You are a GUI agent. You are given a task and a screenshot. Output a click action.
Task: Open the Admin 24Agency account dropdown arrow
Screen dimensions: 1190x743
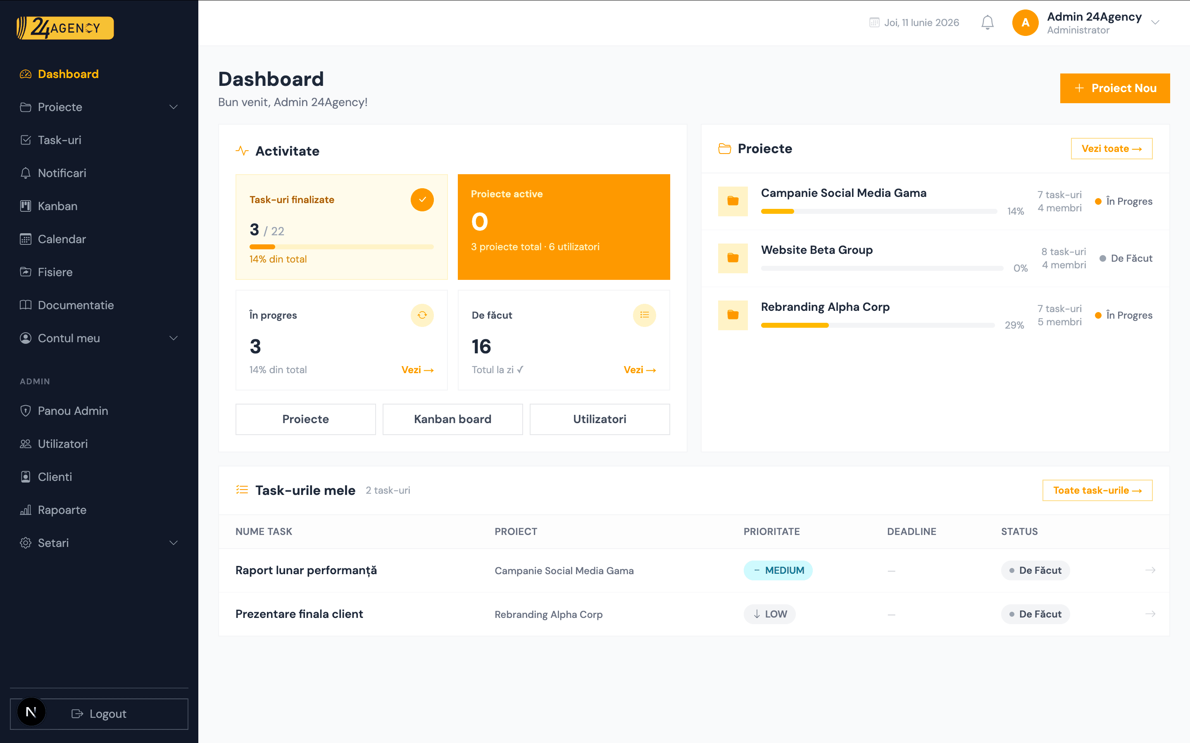pyautogui.click(x=1155, y=23)
